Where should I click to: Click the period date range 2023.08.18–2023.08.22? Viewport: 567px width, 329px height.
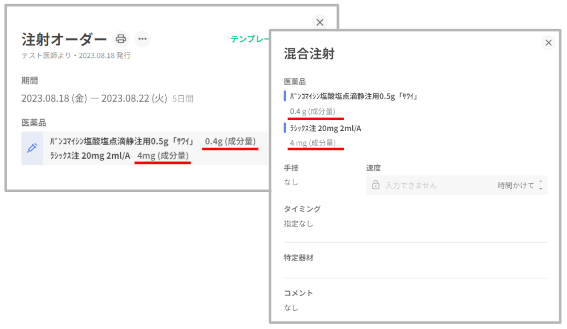(94, 99)
